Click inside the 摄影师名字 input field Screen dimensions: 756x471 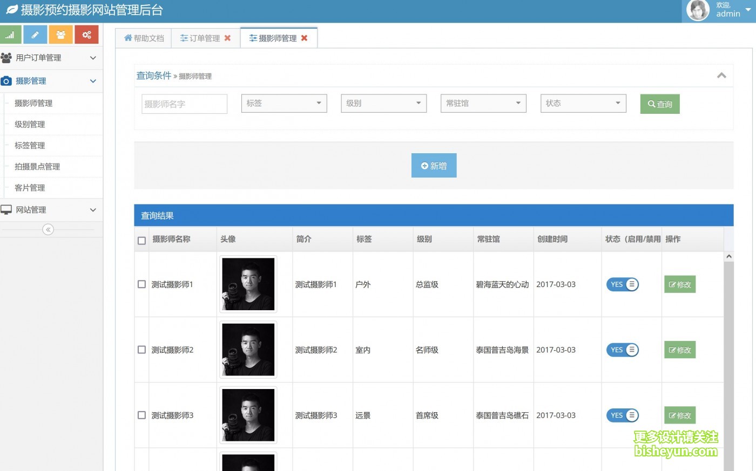(x=184, y=103)
